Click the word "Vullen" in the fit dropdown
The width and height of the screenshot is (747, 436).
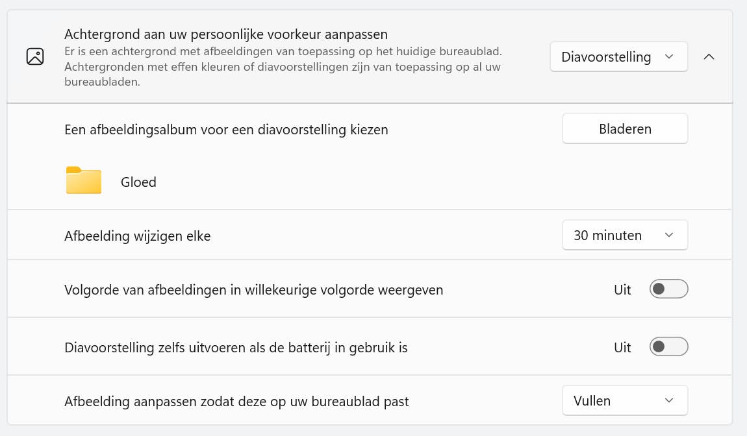[592, 400]
